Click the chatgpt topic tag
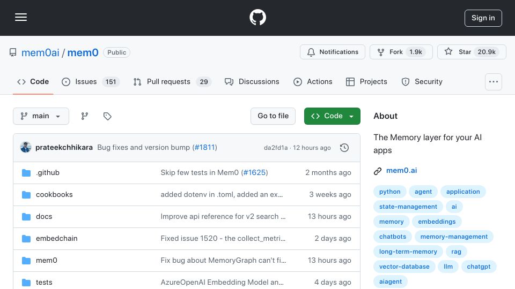The image size is (515, 289). pyautogui.click(x=479, y=267)
